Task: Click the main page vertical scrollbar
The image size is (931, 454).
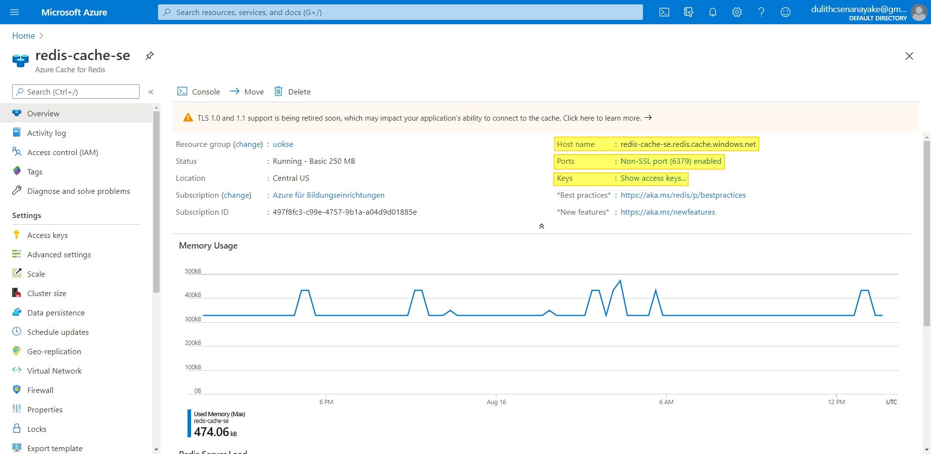Action: point(927,233)
